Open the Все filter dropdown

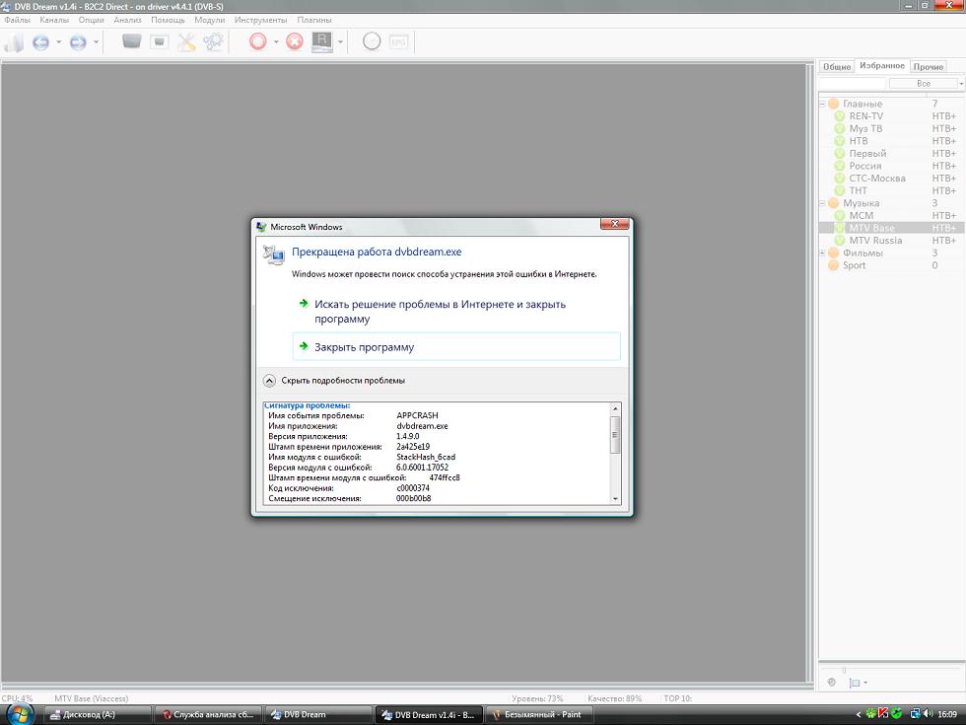click(x=926, y=83)
